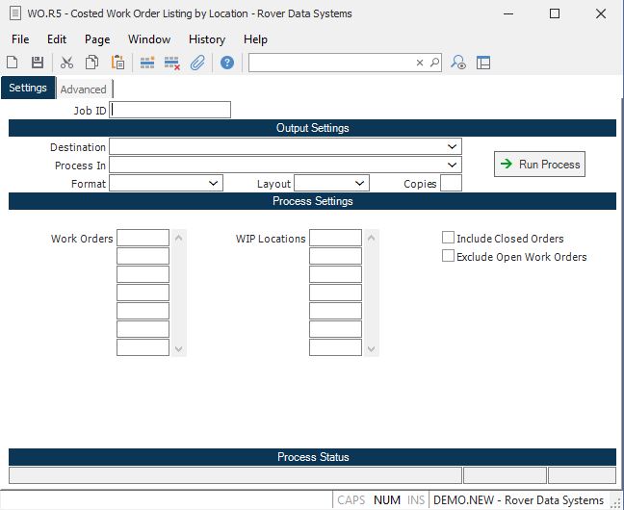The image size is (624, 510).
Task: Open attachments with the paperclip icon
Action: pyautogui.click(x=197, y=63)
